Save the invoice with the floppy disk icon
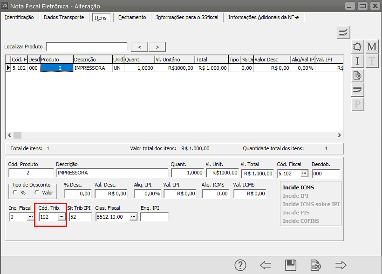Viewport: 382px width, 274px height. tap(291, 265)
